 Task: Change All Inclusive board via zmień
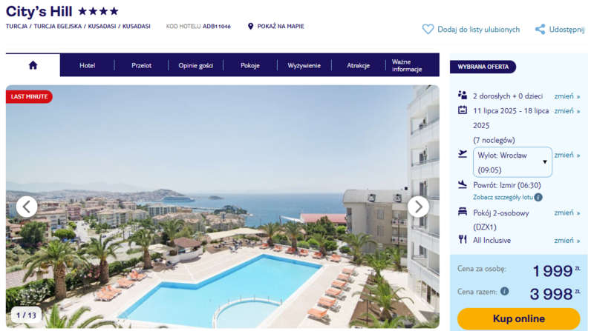coord(567,241)
